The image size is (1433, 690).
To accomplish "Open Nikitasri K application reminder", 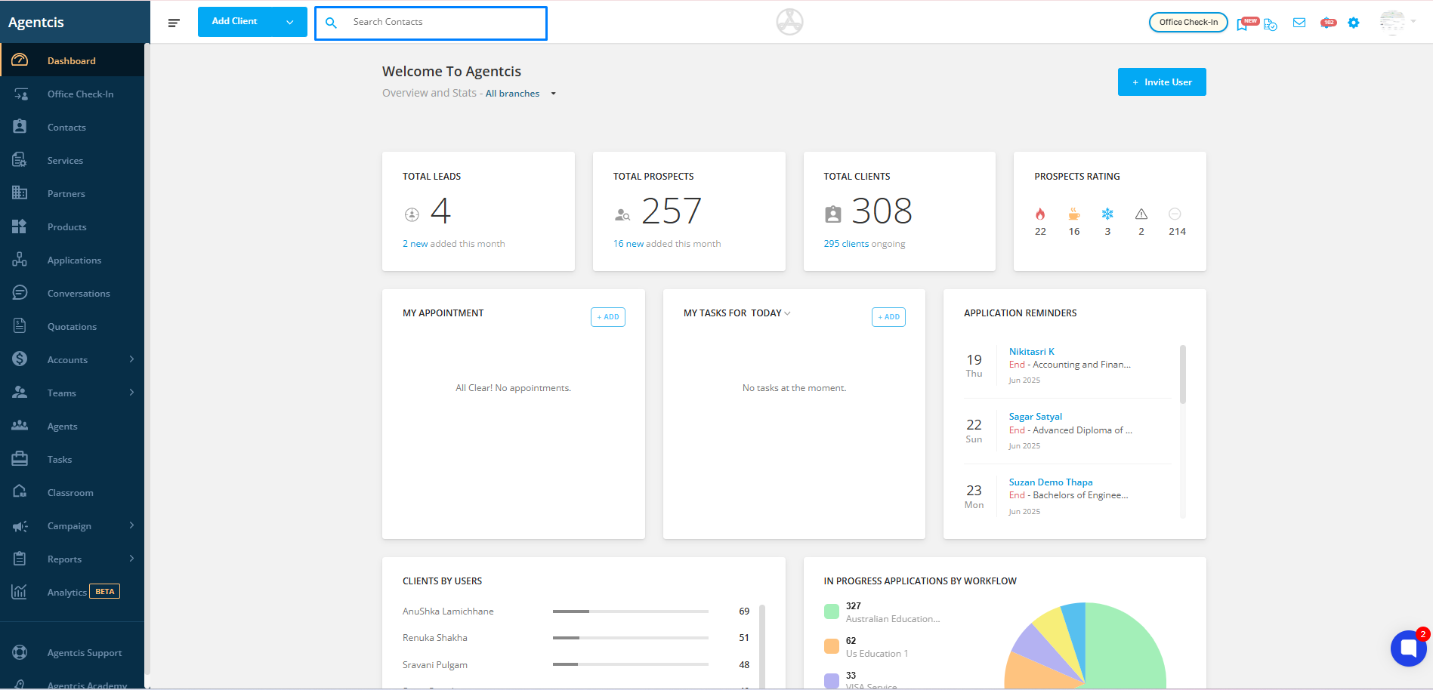I will click(1032, 352).
